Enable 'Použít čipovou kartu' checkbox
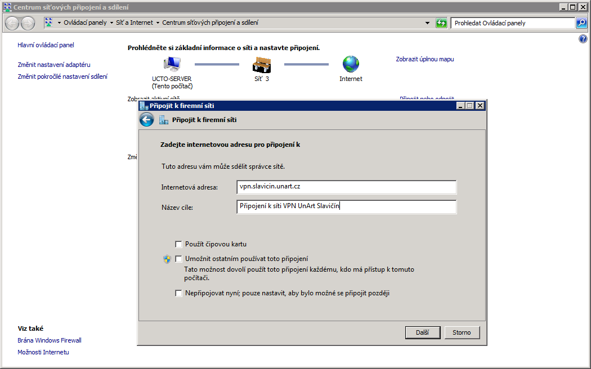Viewport: 591px width, 369px height. [179, 244]
